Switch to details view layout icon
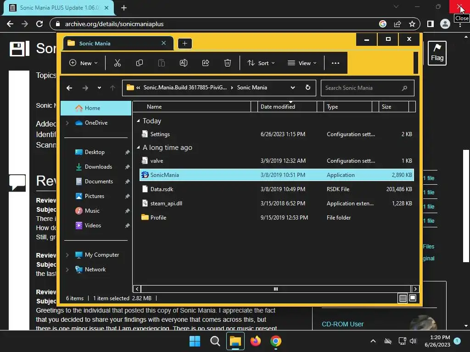Viewport: 470px width, 352px height. coord(403,298)
